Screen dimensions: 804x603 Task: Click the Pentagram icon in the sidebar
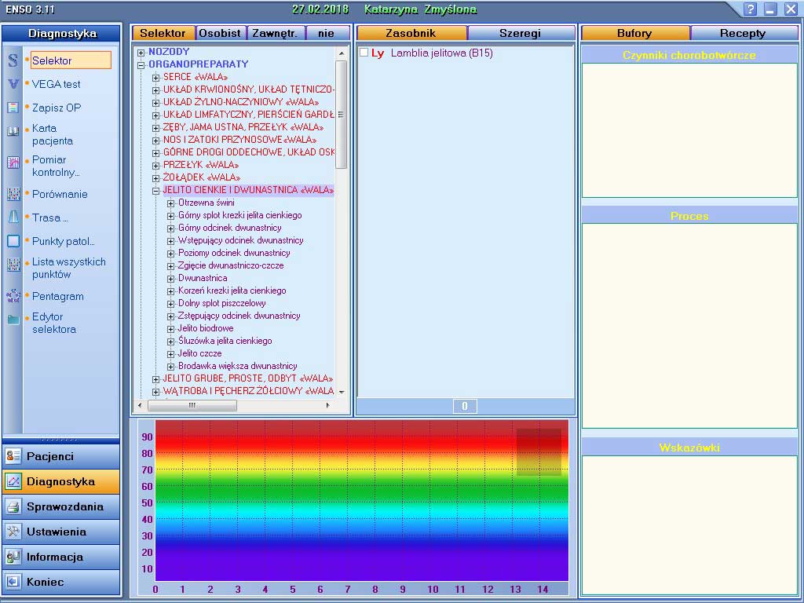(x=13, y=296)
